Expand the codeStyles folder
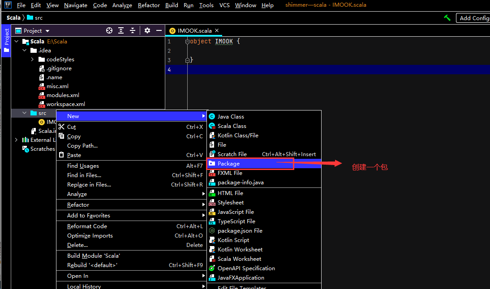The width and height of the screenshot is (490, 289). (x=33, y=59)
